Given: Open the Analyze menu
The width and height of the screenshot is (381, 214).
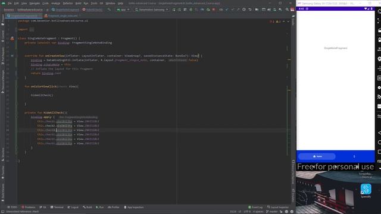Looking at the screenshot, I should [x=55, y=4].
